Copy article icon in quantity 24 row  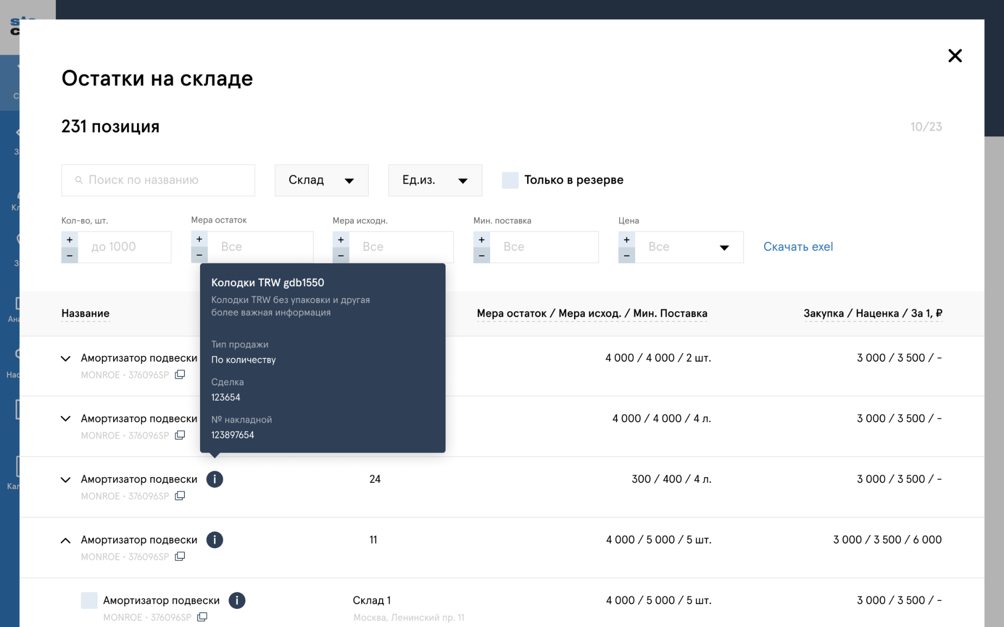tap(180, 496)
